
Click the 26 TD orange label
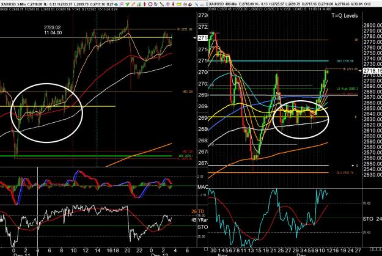click(198, 211)
